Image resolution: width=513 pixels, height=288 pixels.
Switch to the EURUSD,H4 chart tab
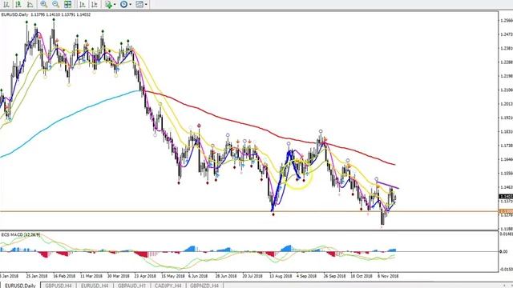pos(95,286)
